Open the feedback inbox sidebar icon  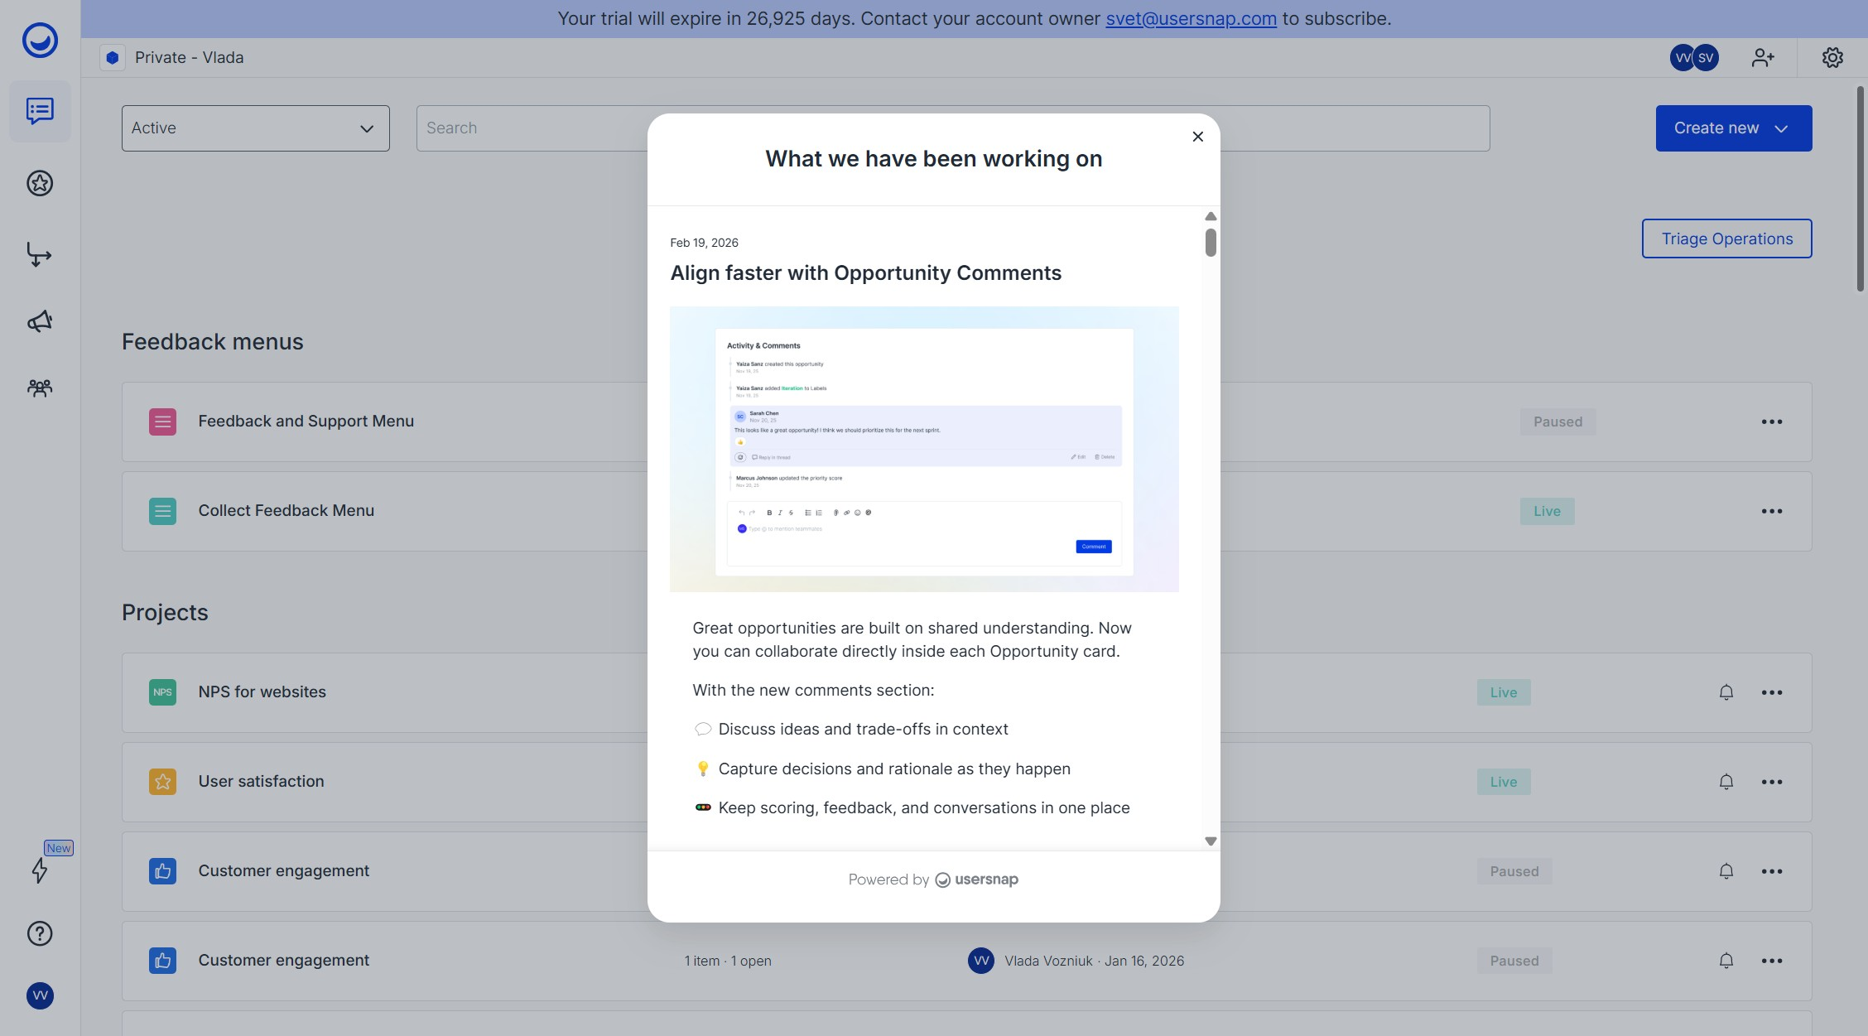(40, 111)
